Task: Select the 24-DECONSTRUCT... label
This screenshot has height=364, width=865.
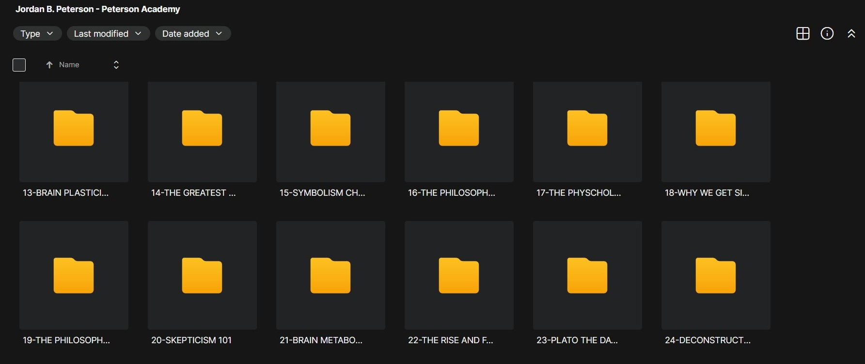Action: pos(708,340)
